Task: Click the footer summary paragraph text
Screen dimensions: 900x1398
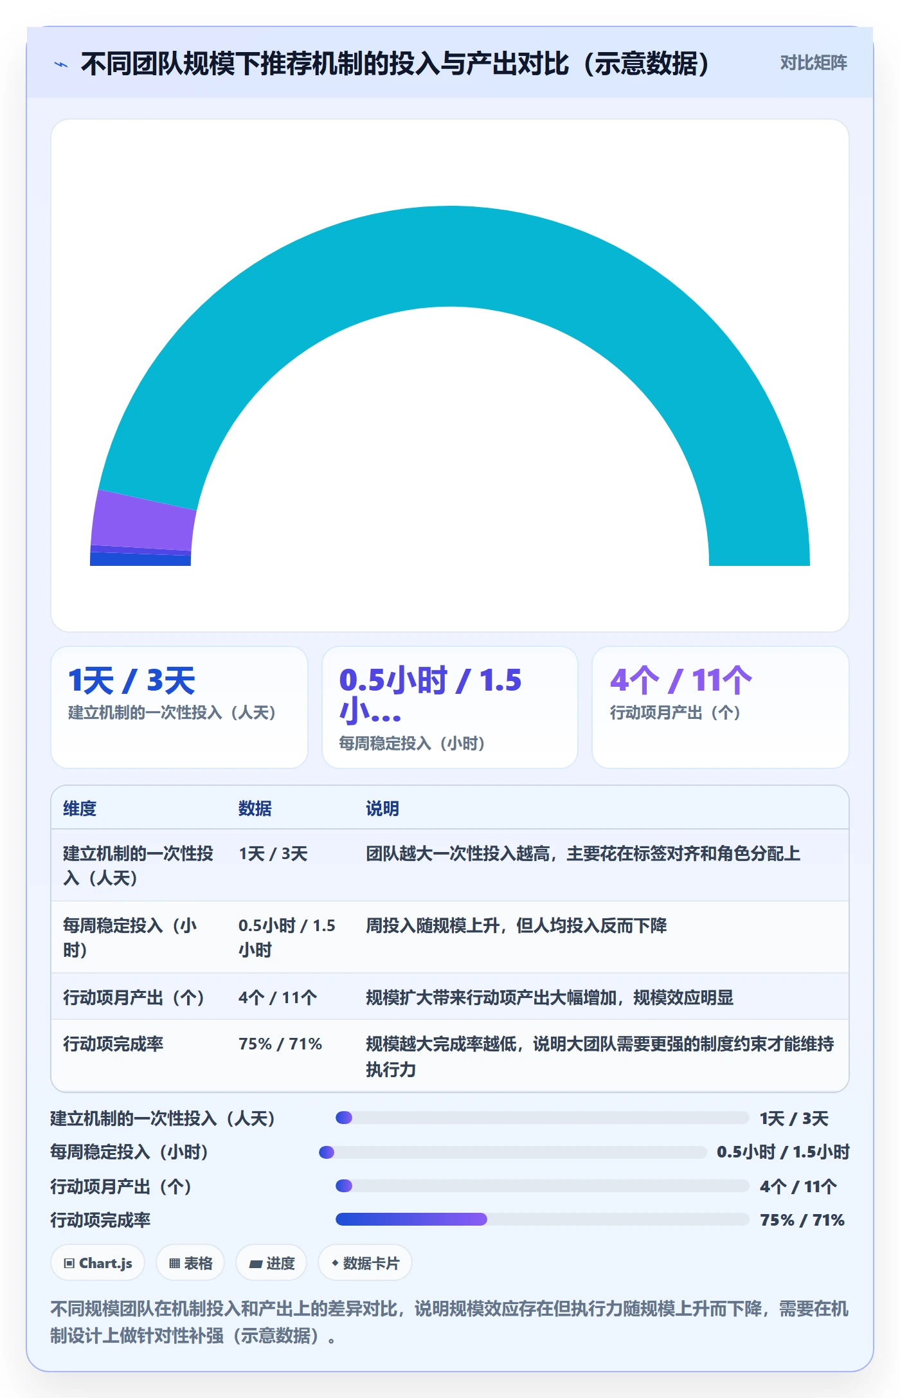Action: point(449,1322)
